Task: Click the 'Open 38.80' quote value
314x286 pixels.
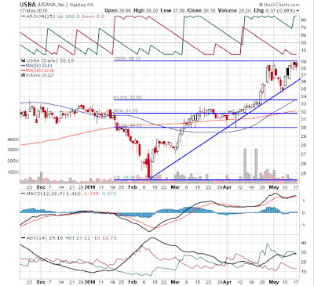Action: [119, 10]
